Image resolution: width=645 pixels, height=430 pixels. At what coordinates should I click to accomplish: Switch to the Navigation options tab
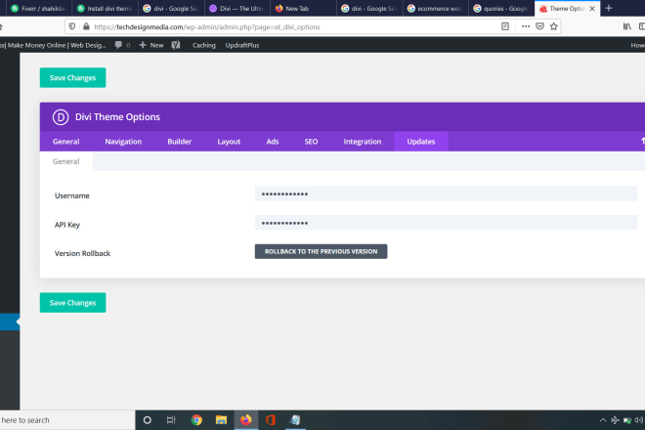[x=123, y=142]
